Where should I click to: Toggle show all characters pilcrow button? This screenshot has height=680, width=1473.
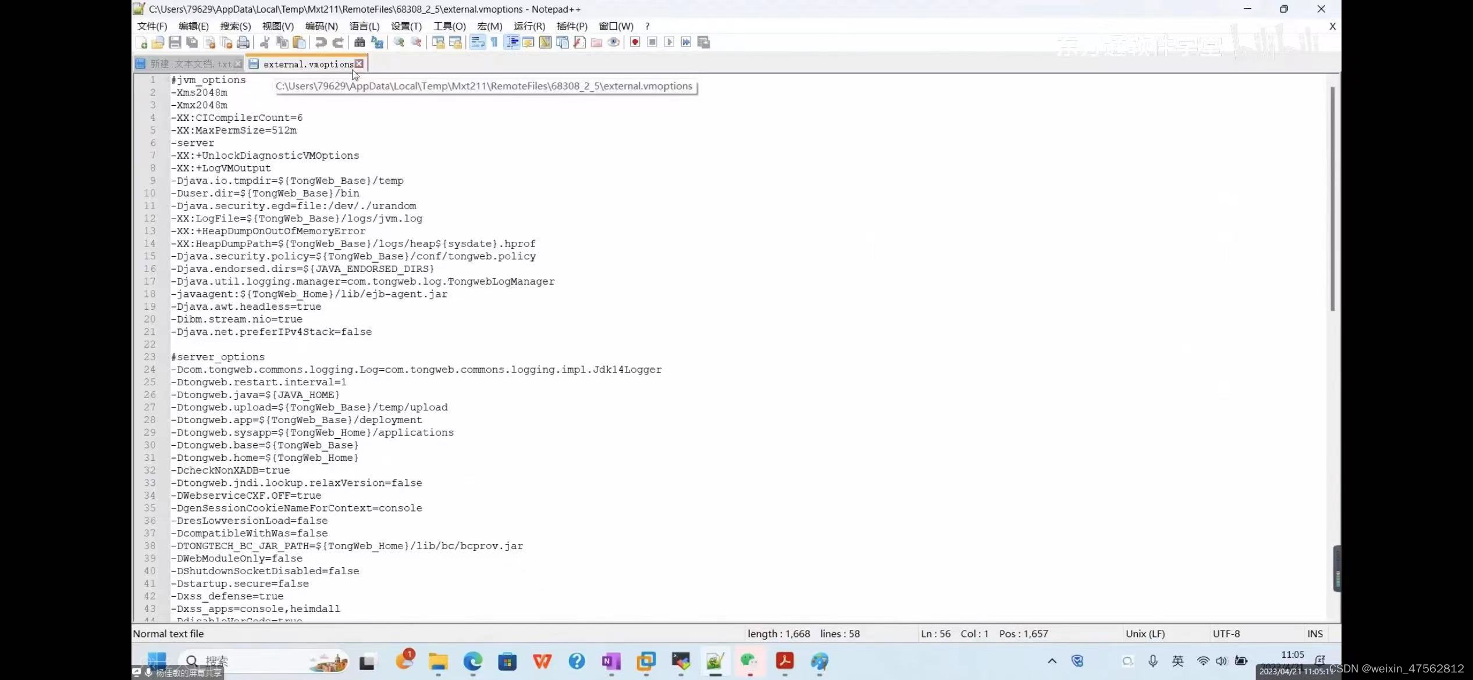click(x=494, y=42)
